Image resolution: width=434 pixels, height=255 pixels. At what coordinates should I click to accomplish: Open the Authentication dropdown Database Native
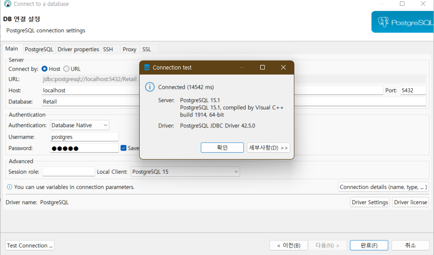[80, 125]
